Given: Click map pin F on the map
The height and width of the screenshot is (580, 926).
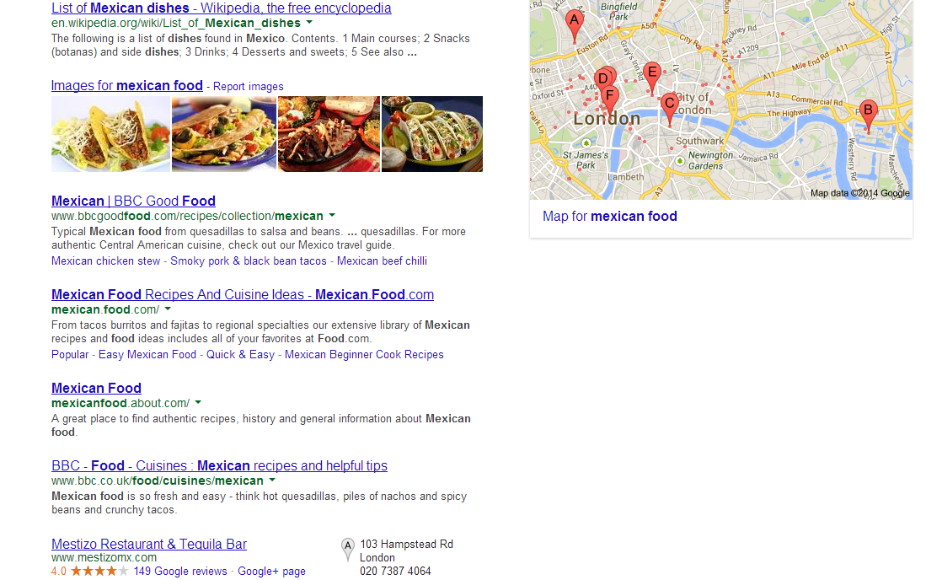Looking at the screenshot, I should click(609, 99).
